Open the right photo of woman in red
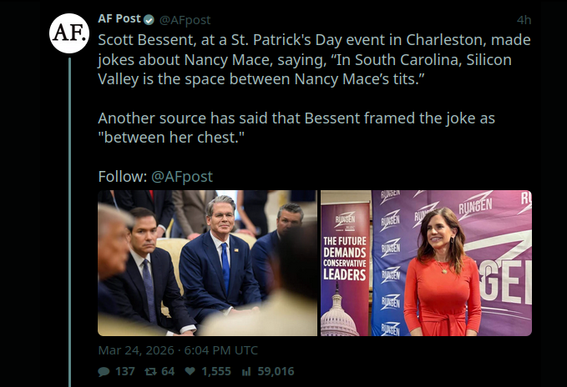Screen dimensions: 567x387 (x=427, y=263)
